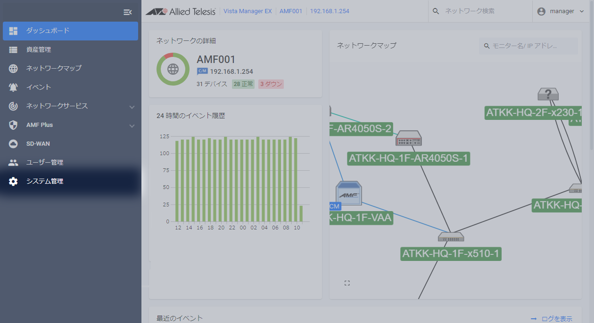Collapse the sidebar with the menu icon
This screenshot has width=594, height=323.
click(x=127, y=12)
